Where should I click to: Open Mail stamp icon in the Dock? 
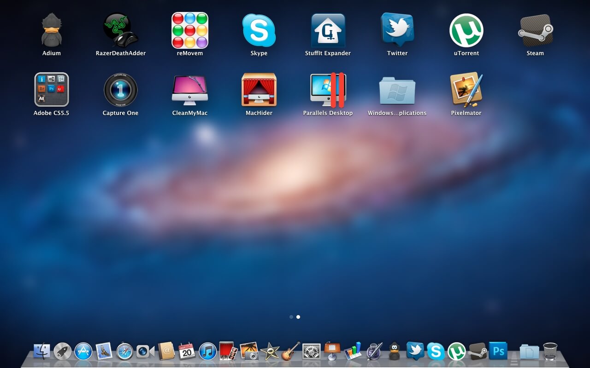point(104,351)
